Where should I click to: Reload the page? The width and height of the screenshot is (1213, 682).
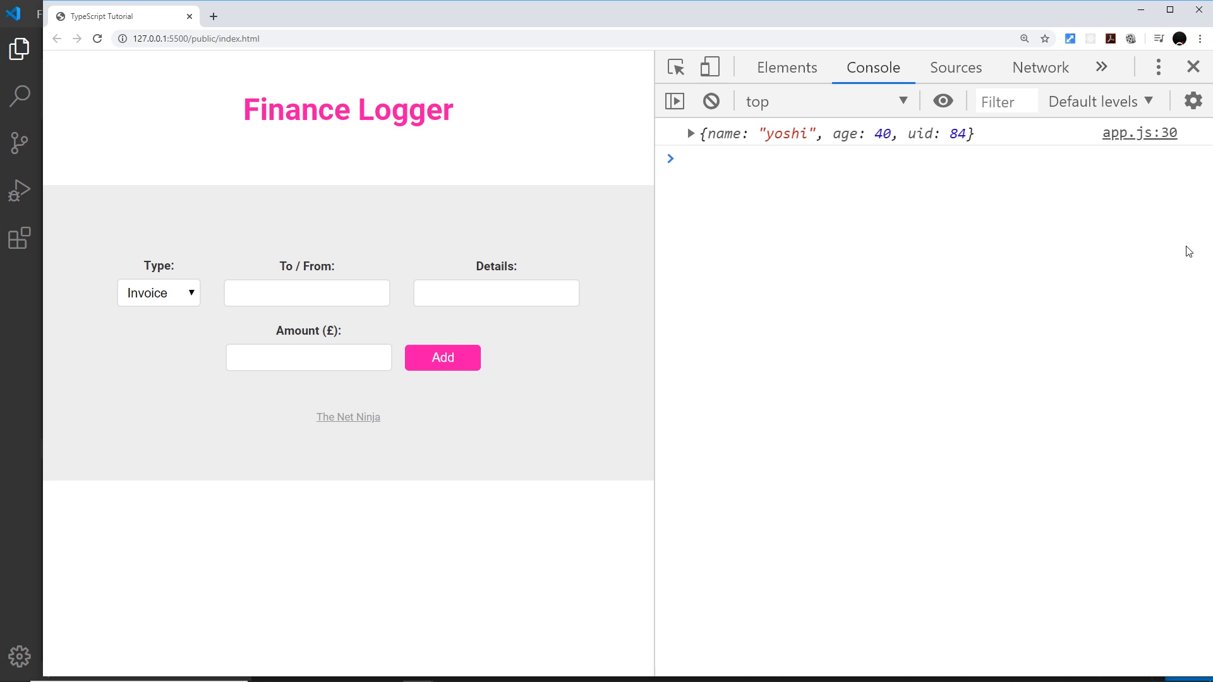click(x=97, y=39)
